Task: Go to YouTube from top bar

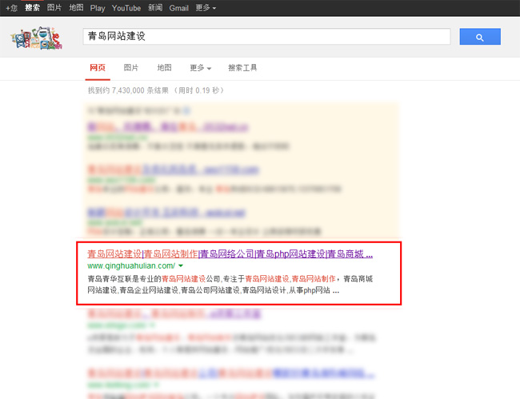Action: click(x=126, y=8)
